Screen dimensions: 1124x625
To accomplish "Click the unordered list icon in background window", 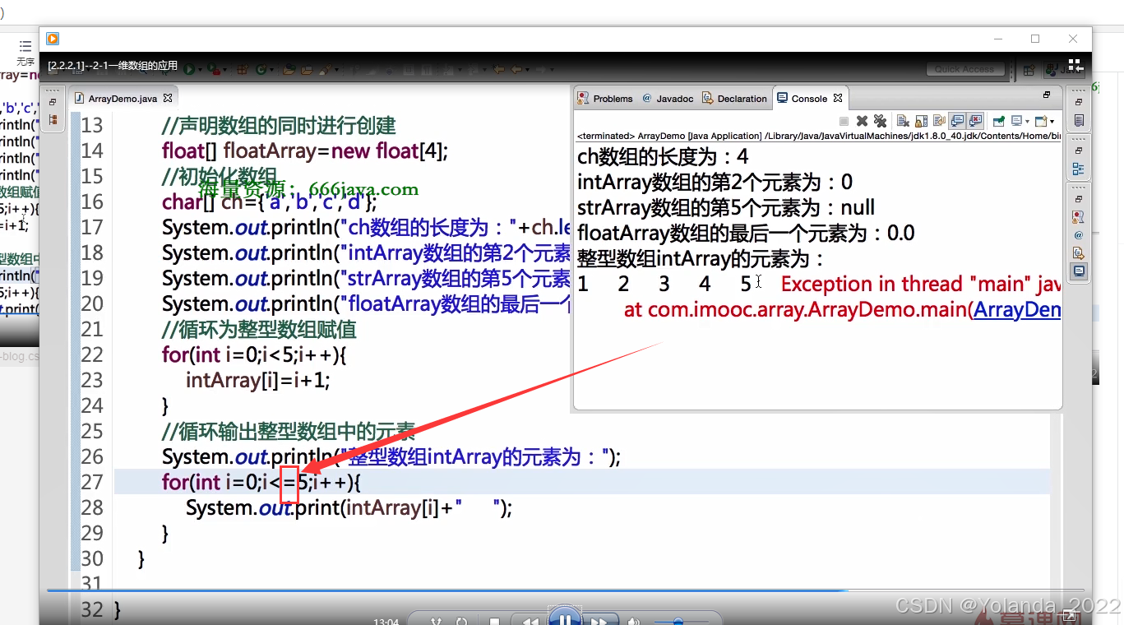I will 25,47.
